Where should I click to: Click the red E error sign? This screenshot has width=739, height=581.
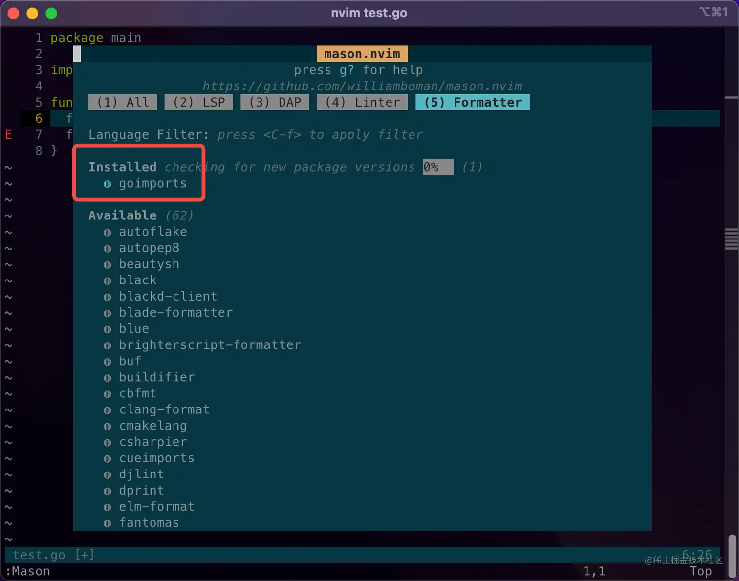8,134
